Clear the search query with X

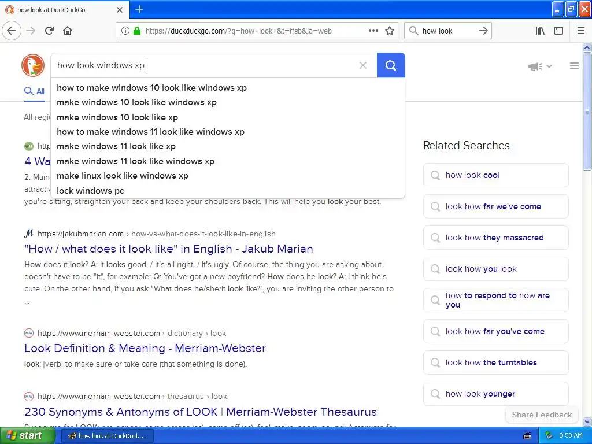pyautogui.click(x=363, y=65)
